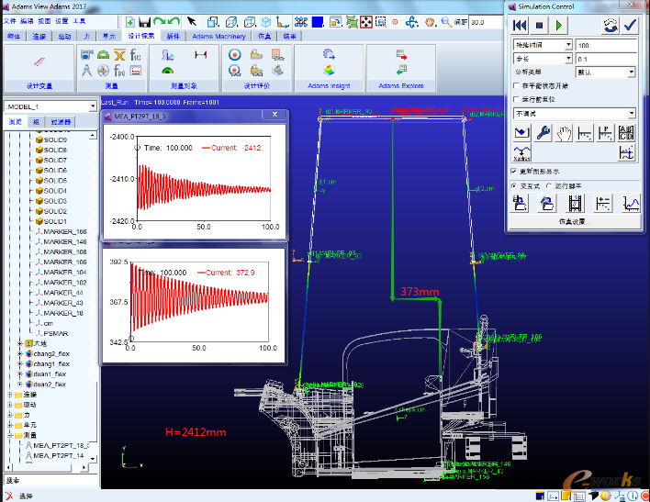Screen dimensions: 650x502
Task: Open the duration type dropdown
Action: 568,45
